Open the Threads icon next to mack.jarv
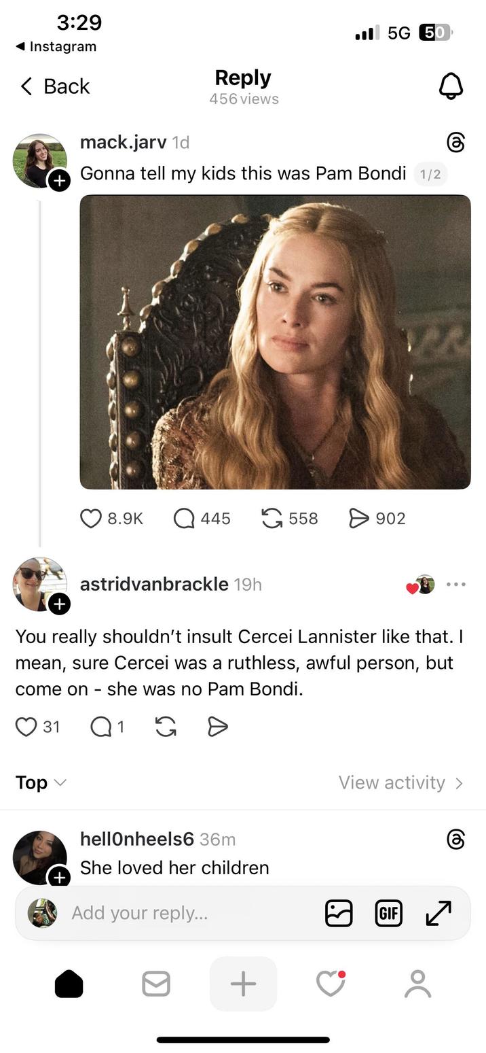The image size is (486, 1053). (456, 143)
